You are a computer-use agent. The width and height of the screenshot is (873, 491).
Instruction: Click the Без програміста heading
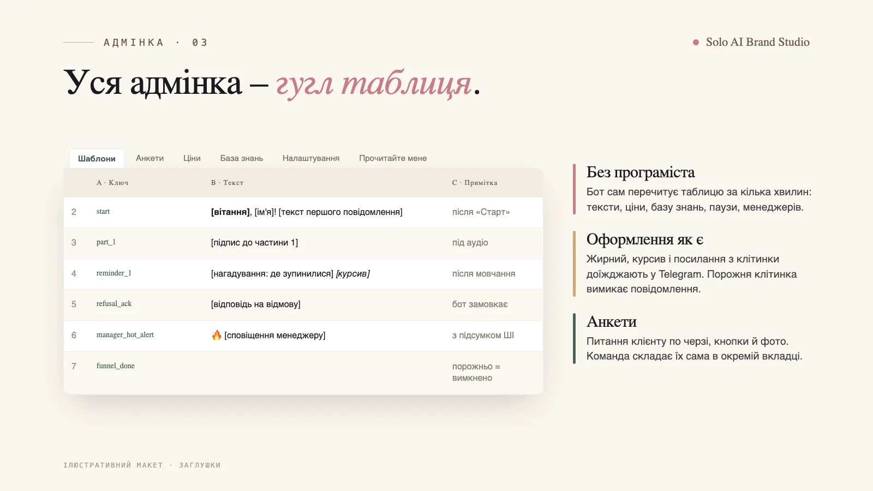(x=641, y=172)
